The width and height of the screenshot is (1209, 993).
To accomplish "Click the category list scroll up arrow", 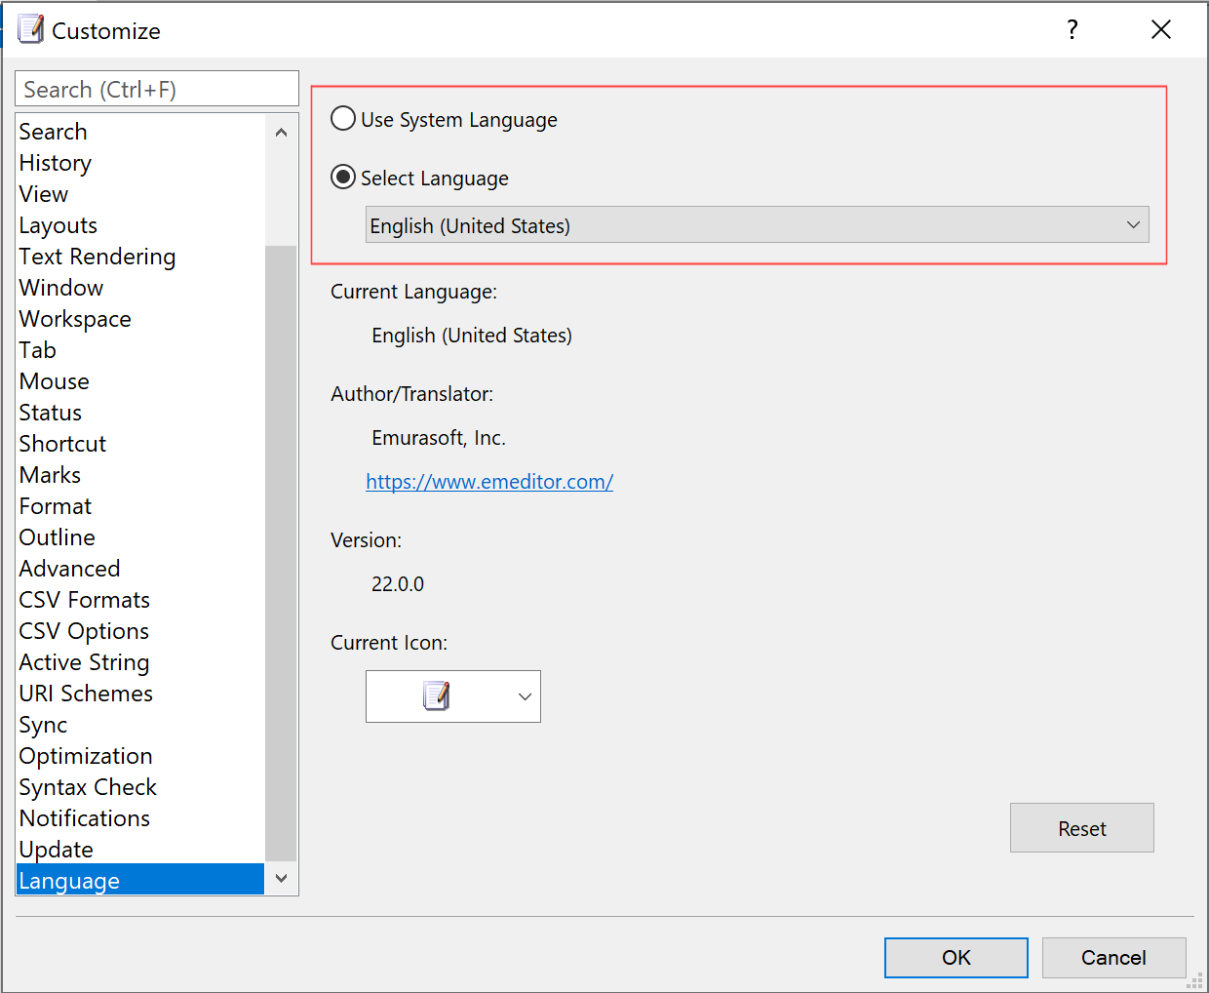I will (x=281, y=132).
